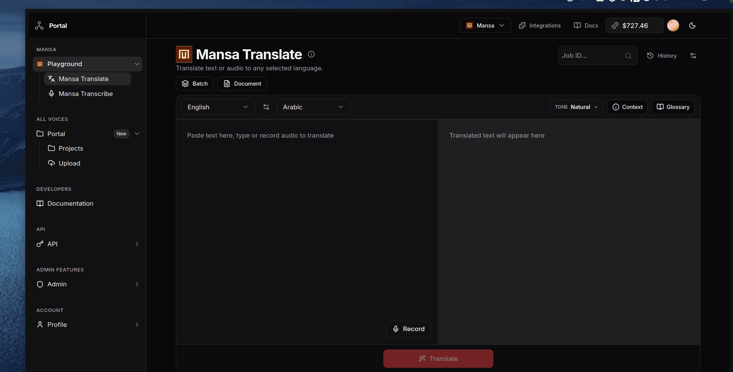733x372 pixels.
Task: Expand the API sidebar item
Action: pyautogui.click(x=88, y=244)
